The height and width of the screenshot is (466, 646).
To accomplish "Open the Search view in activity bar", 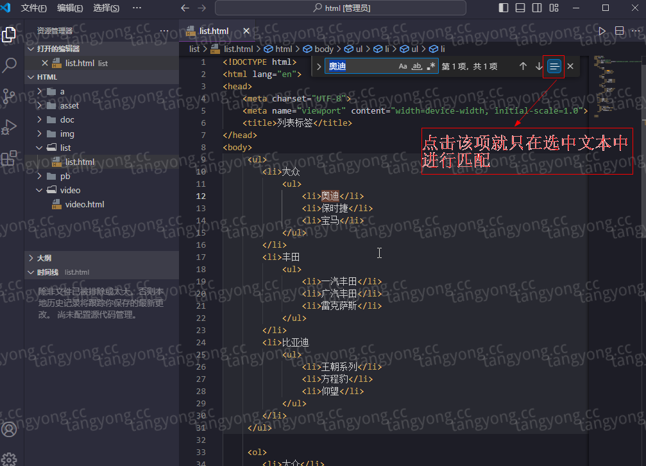I will tap(9, 65).
